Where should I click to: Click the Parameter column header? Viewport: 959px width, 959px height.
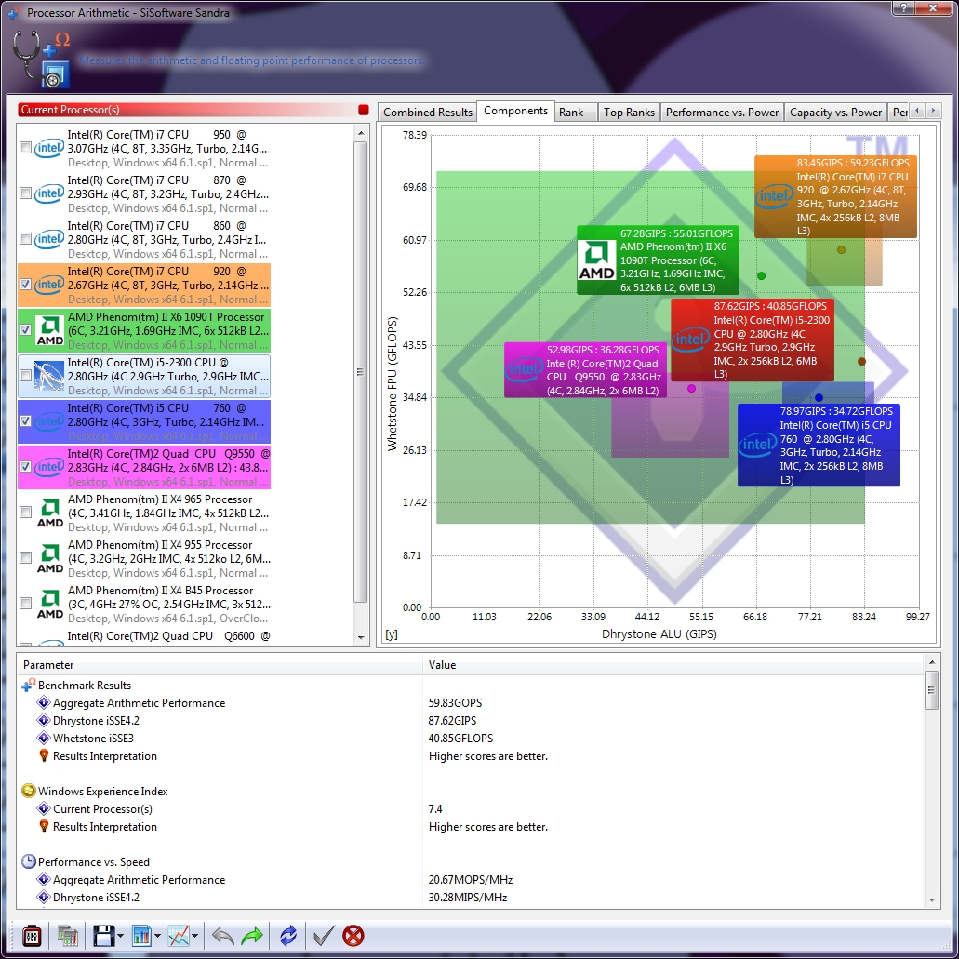coord(220,665)
